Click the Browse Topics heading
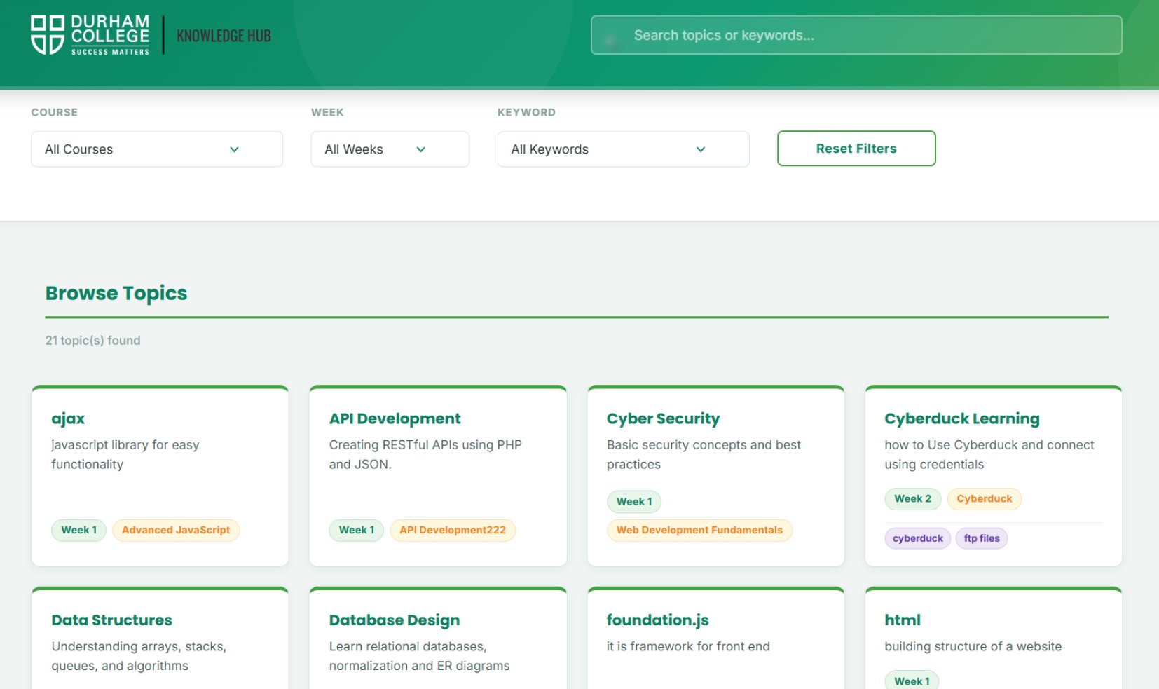 pyautogui.click(x=116, y=293)
